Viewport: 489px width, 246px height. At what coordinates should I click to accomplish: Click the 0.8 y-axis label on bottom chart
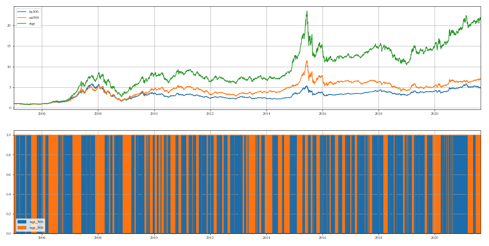[x=8, y=155]
